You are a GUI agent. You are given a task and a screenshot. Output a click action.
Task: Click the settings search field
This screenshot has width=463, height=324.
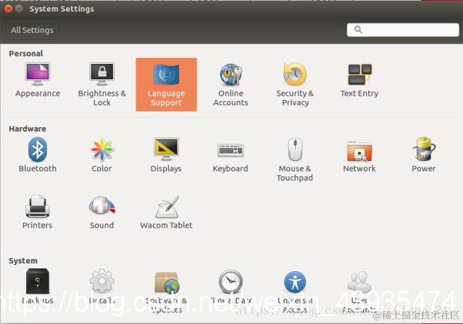coord(402,30)
